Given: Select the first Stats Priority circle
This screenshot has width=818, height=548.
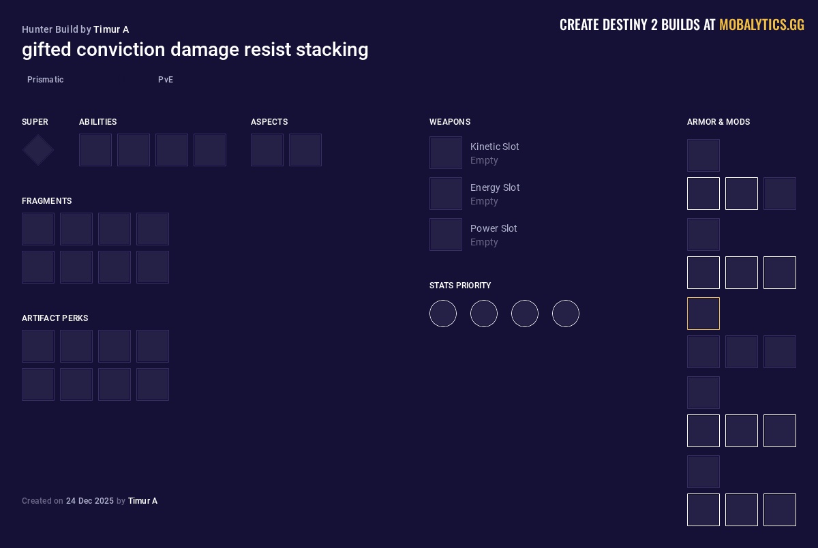Looking at the screenshot, I should pos(443,314).
